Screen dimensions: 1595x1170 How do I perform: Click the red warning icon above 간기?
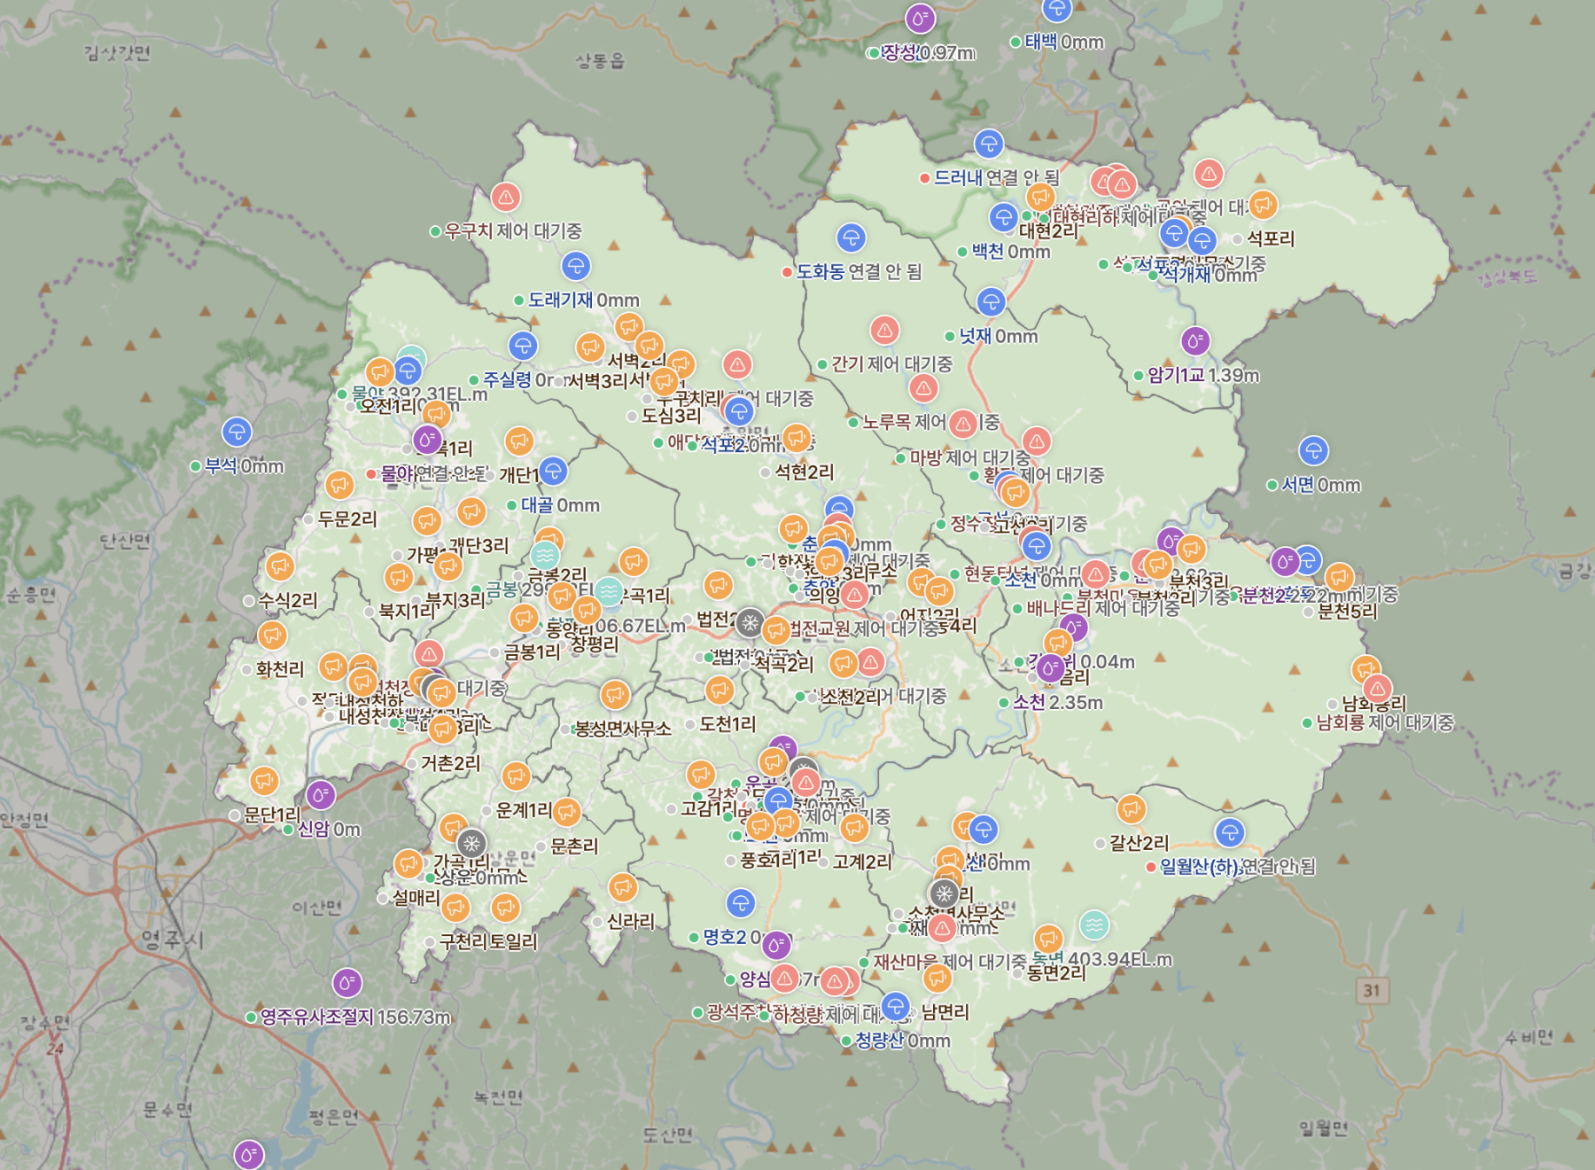tap(884, 330)
